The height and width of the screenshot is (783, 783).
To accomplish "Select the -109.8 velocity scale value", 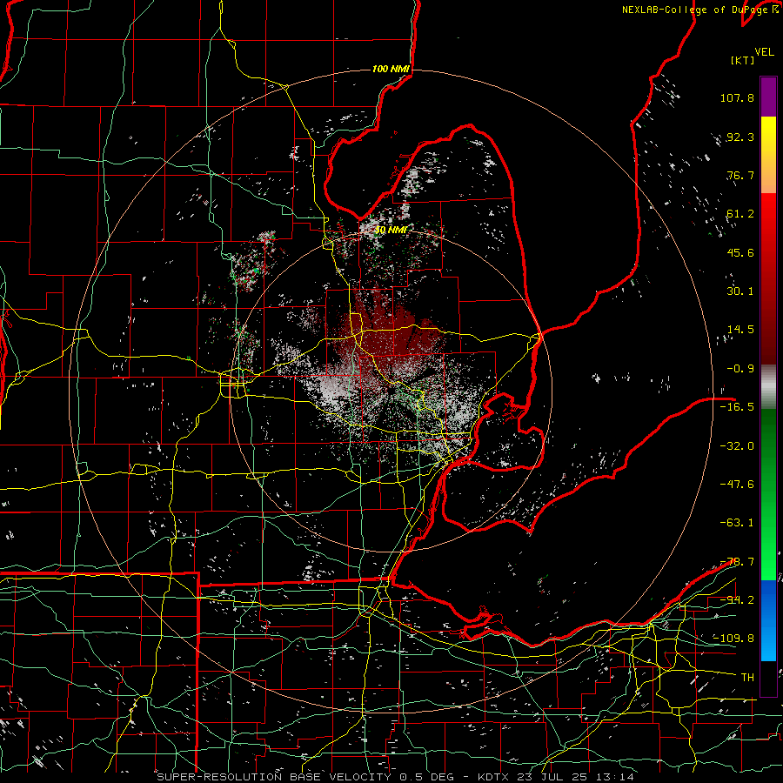I will point(734,639).
